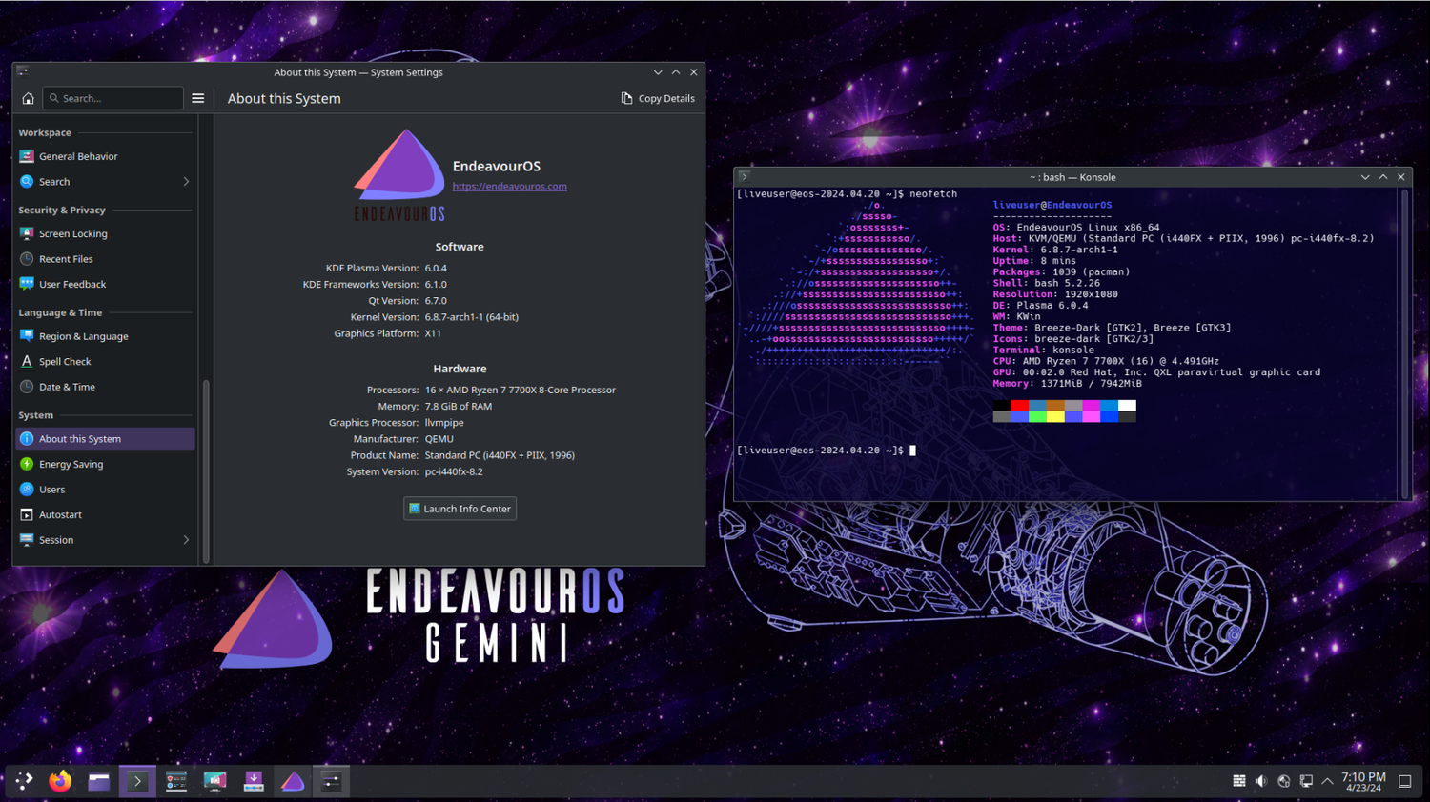
Task: Select Recent Files in the sidebar
Action: pos(105,259)
